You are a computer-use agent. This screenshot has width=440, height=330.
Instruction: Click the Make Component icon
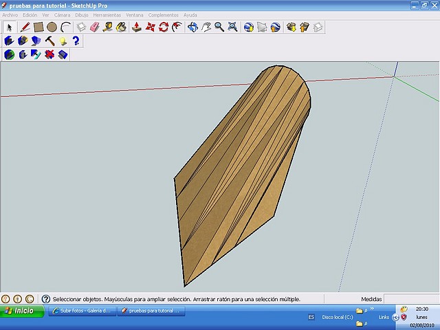(x=81, y=27)
